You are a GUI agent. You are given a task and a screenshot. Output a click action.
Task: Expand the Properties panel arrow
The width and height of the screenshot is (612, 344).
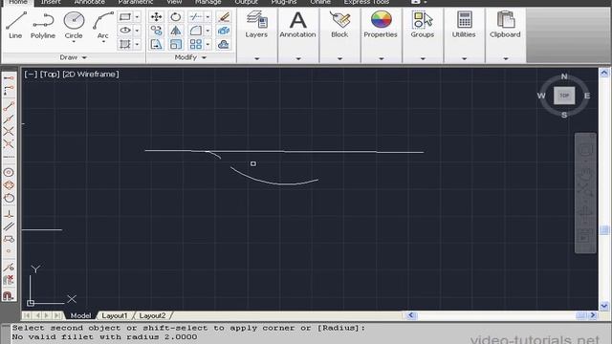point(381,59)
